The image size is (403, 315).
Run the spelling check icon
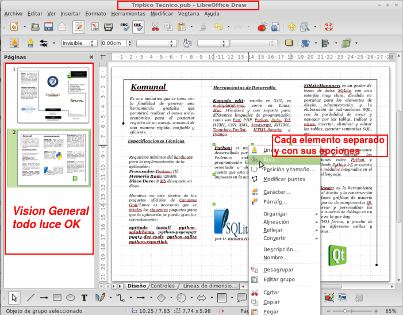(125, 26)
